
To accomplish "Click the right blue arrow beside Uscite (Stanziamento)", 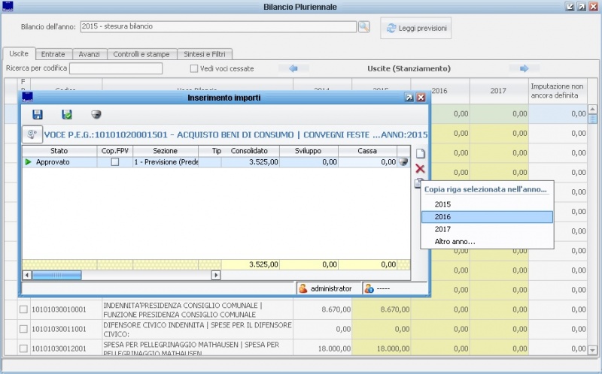I will (x=524, y=68).
